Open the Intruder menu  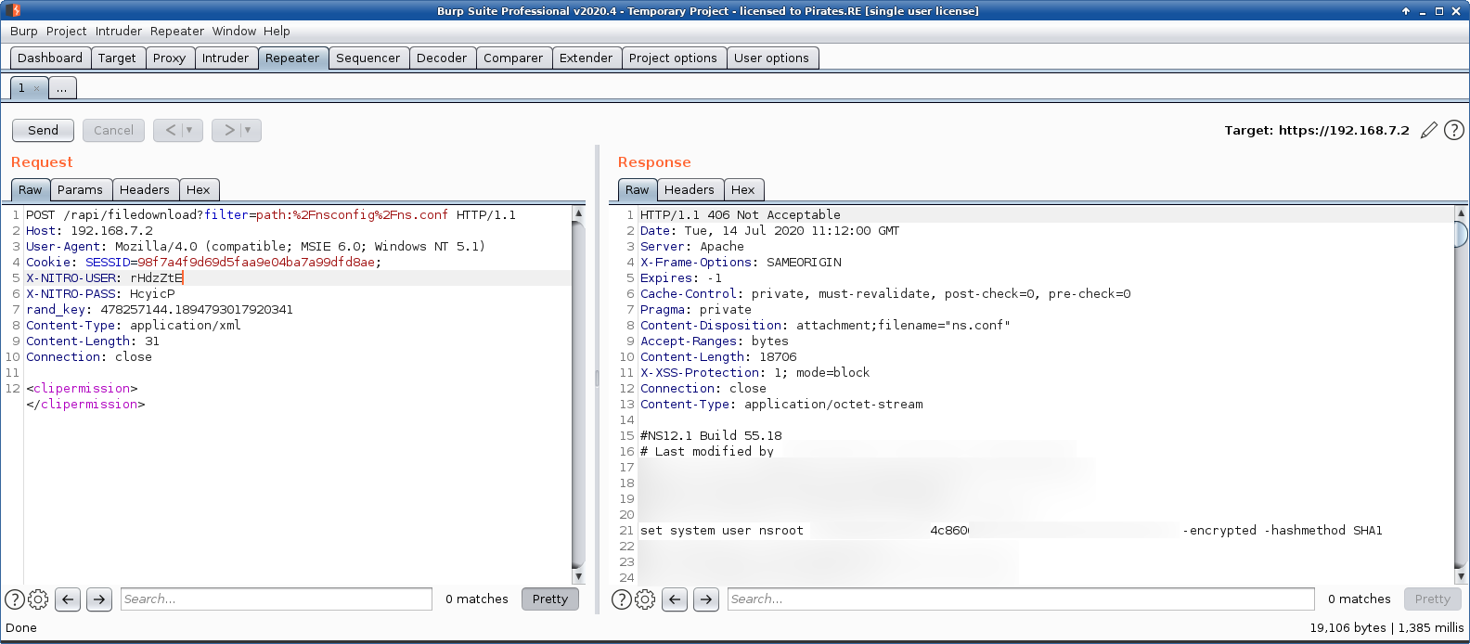click(119, 31)
